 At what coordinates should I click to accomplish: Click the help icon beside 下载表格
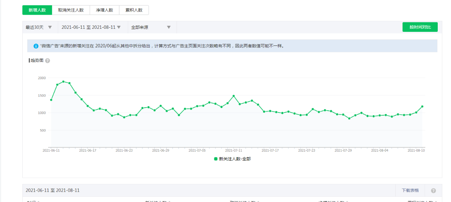tap(434, 191)
